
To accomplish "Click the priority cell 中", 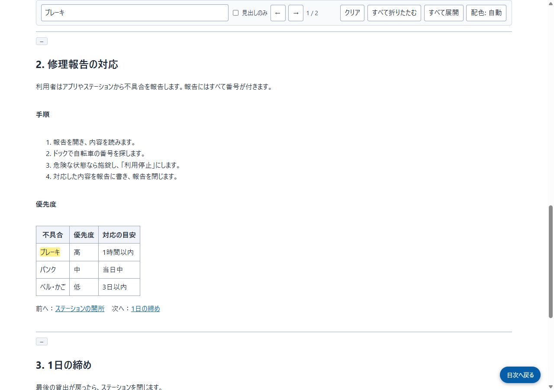I will tap(84, 270).
